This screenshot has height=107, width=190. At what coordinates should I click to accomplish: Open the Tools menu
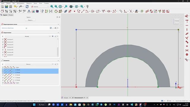[20, 3]
